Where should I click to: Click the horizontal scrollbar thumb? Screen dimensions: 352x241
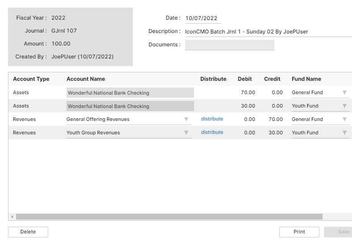coord(169,217)
